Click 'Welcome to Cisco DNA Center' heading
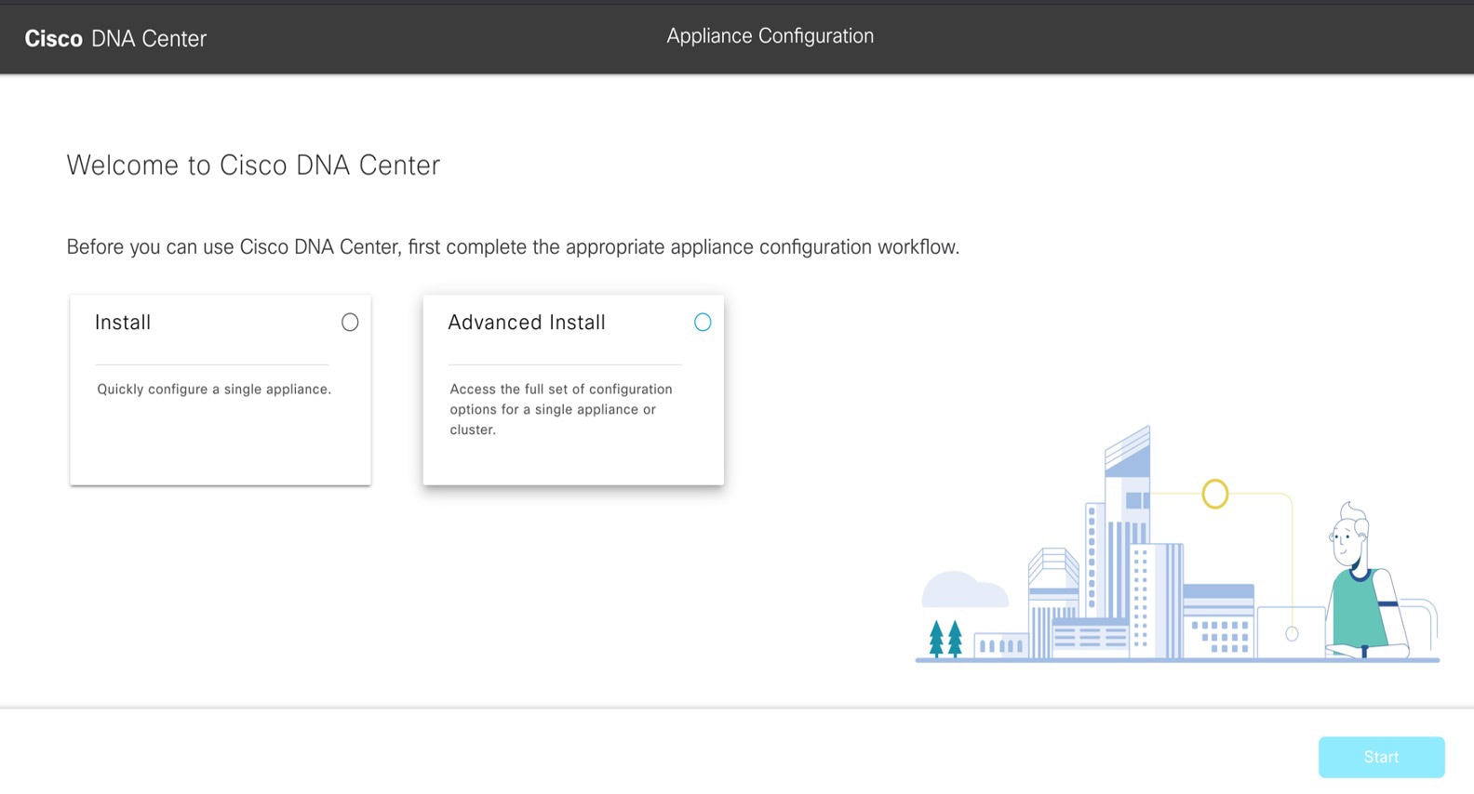The image size is (1474, 794). (253, 165)
